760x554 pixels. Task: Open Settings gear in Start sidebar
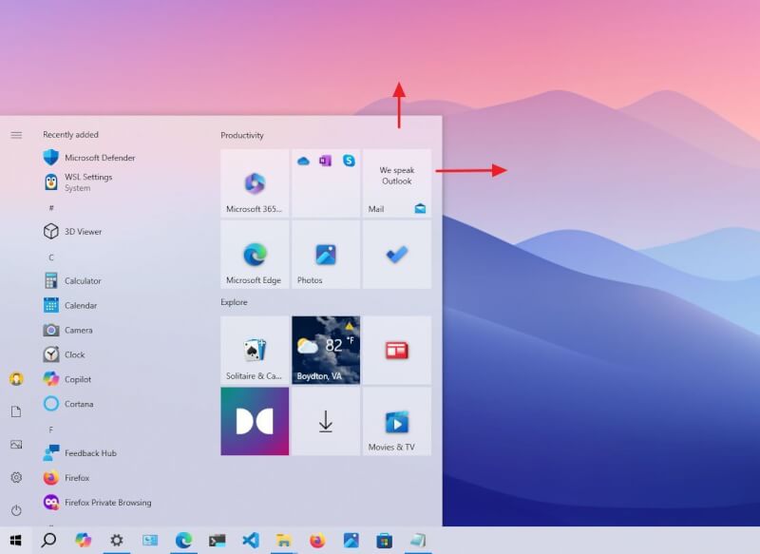[16, 477]
